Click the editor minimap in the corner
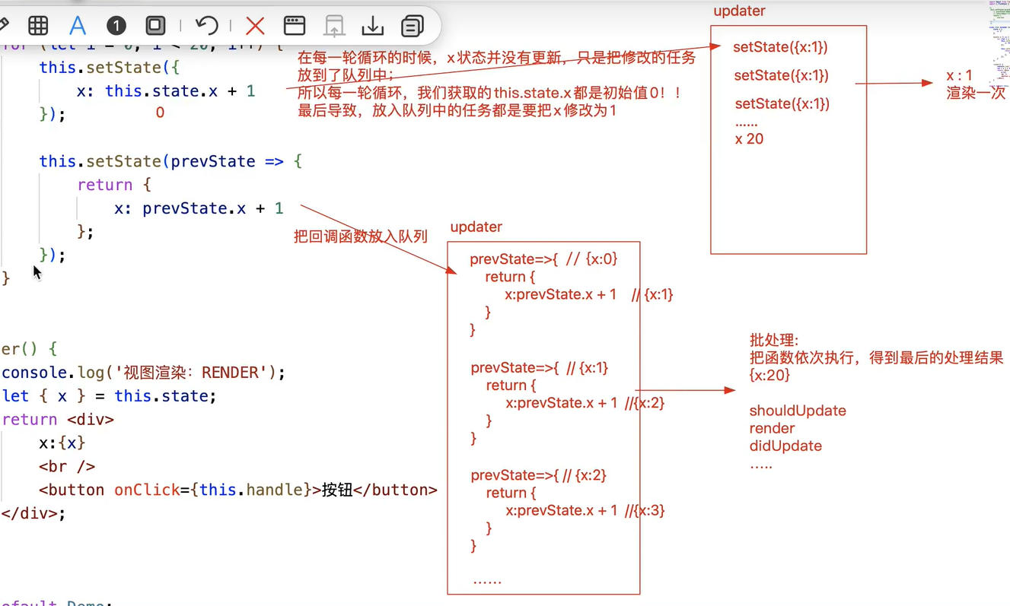This screenshot has height=606, width=1010. click(999, 44)
